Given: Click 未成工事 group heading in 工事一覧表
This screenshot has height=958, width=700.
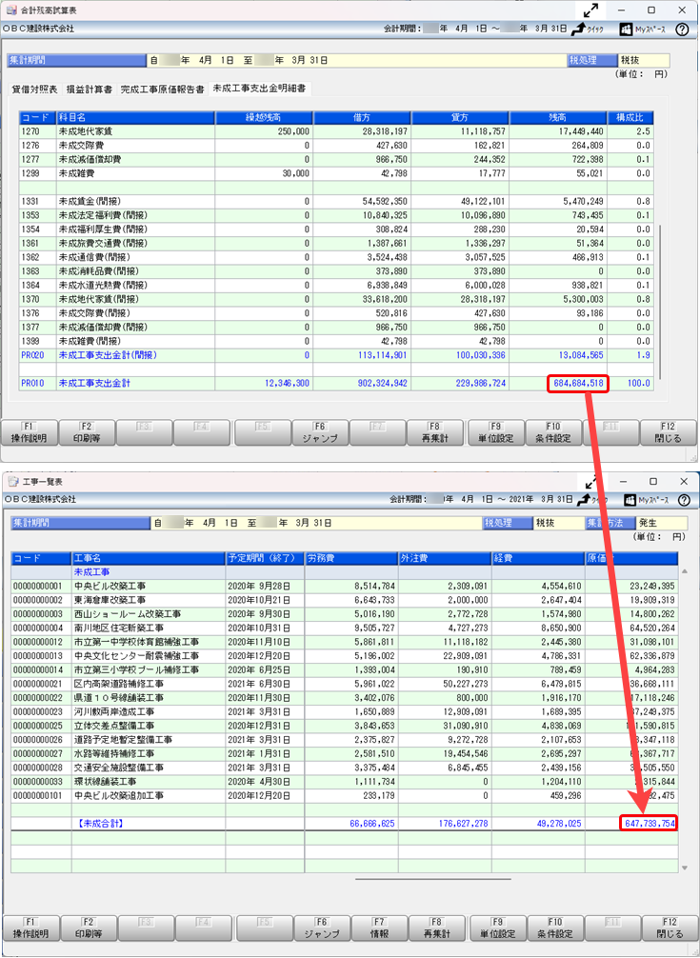Looking at the screenshot, I should (x=92, y=572).
